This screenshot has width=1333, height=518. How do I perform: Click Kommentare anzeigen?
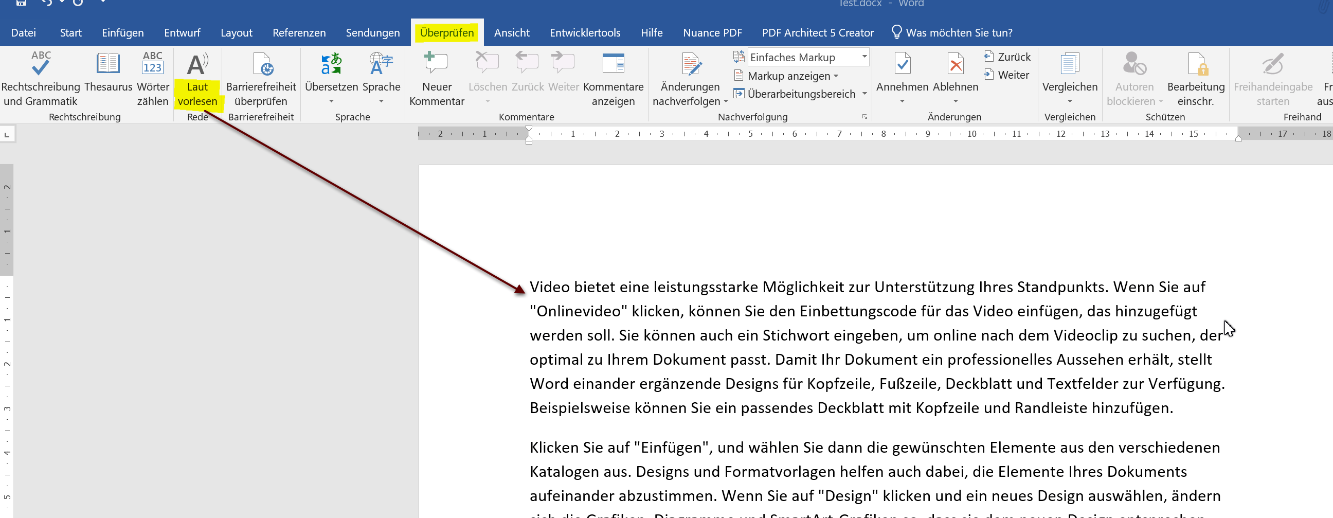pos(613,79)
